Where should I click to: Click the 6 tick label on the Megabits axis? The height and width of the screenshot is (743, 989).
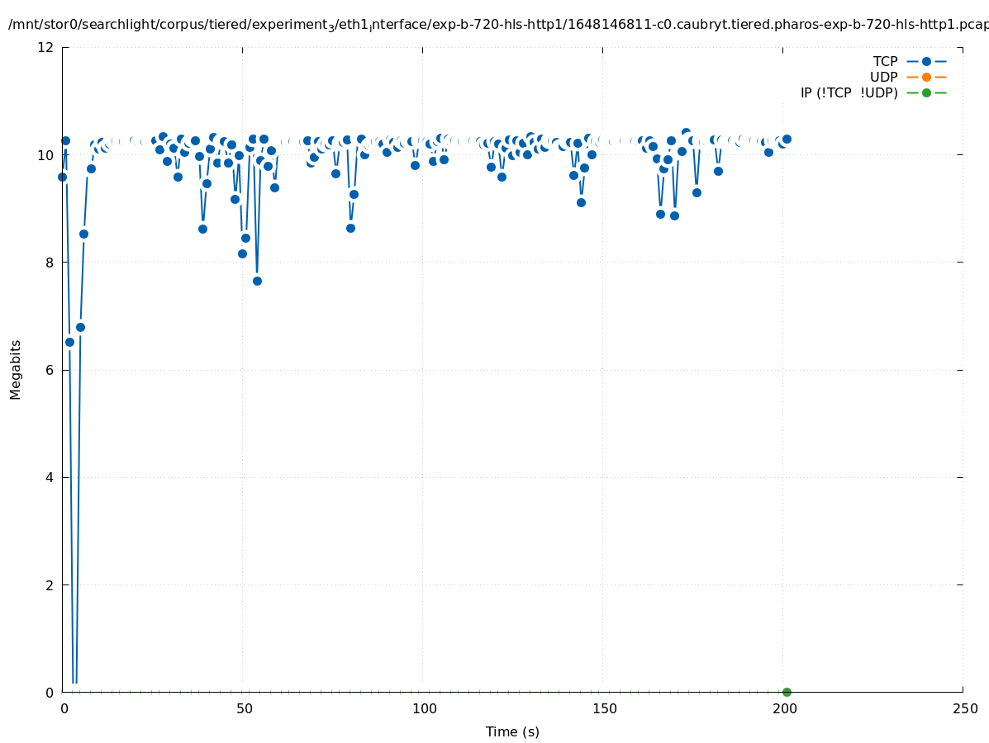click(x=50, y=370)
